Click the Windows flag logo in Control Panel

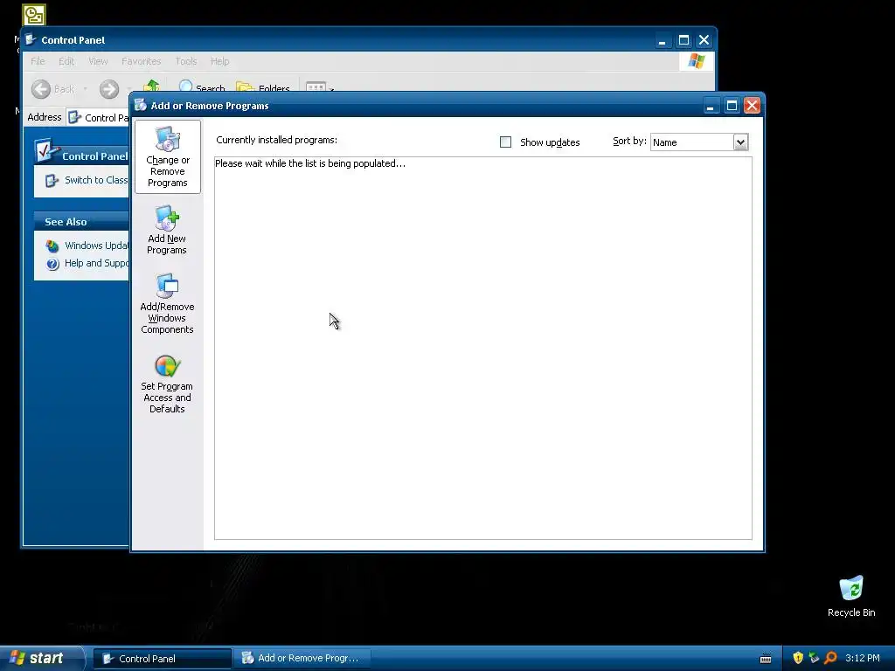697,61
